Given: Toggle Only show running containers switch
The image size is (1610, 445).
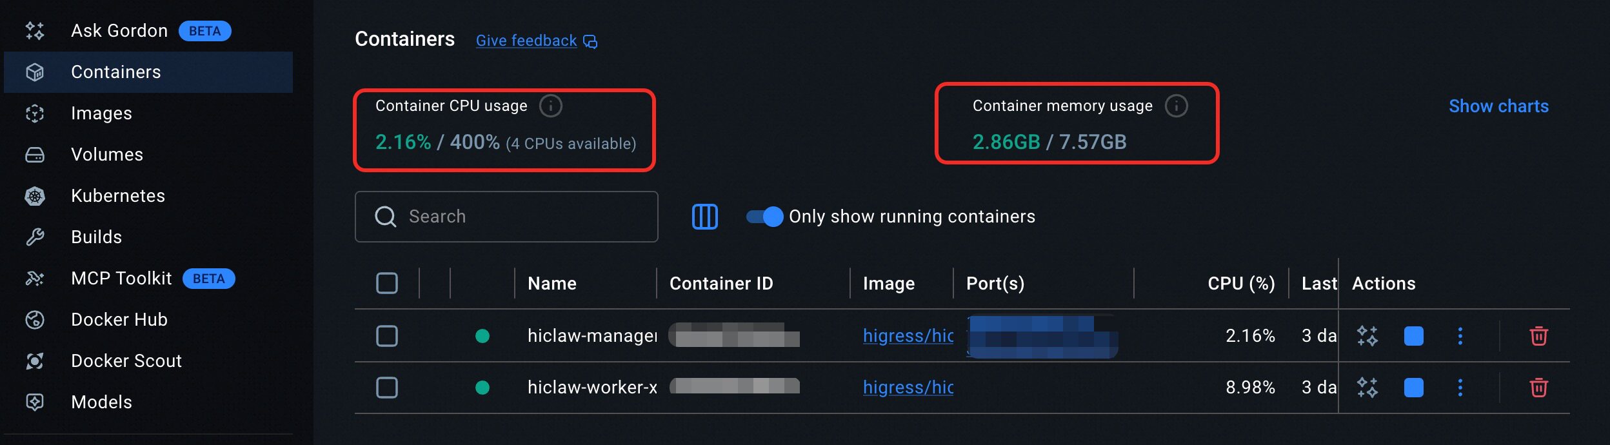Looking at the screenshot, I should pyautogui.click(x=764, y=217).
